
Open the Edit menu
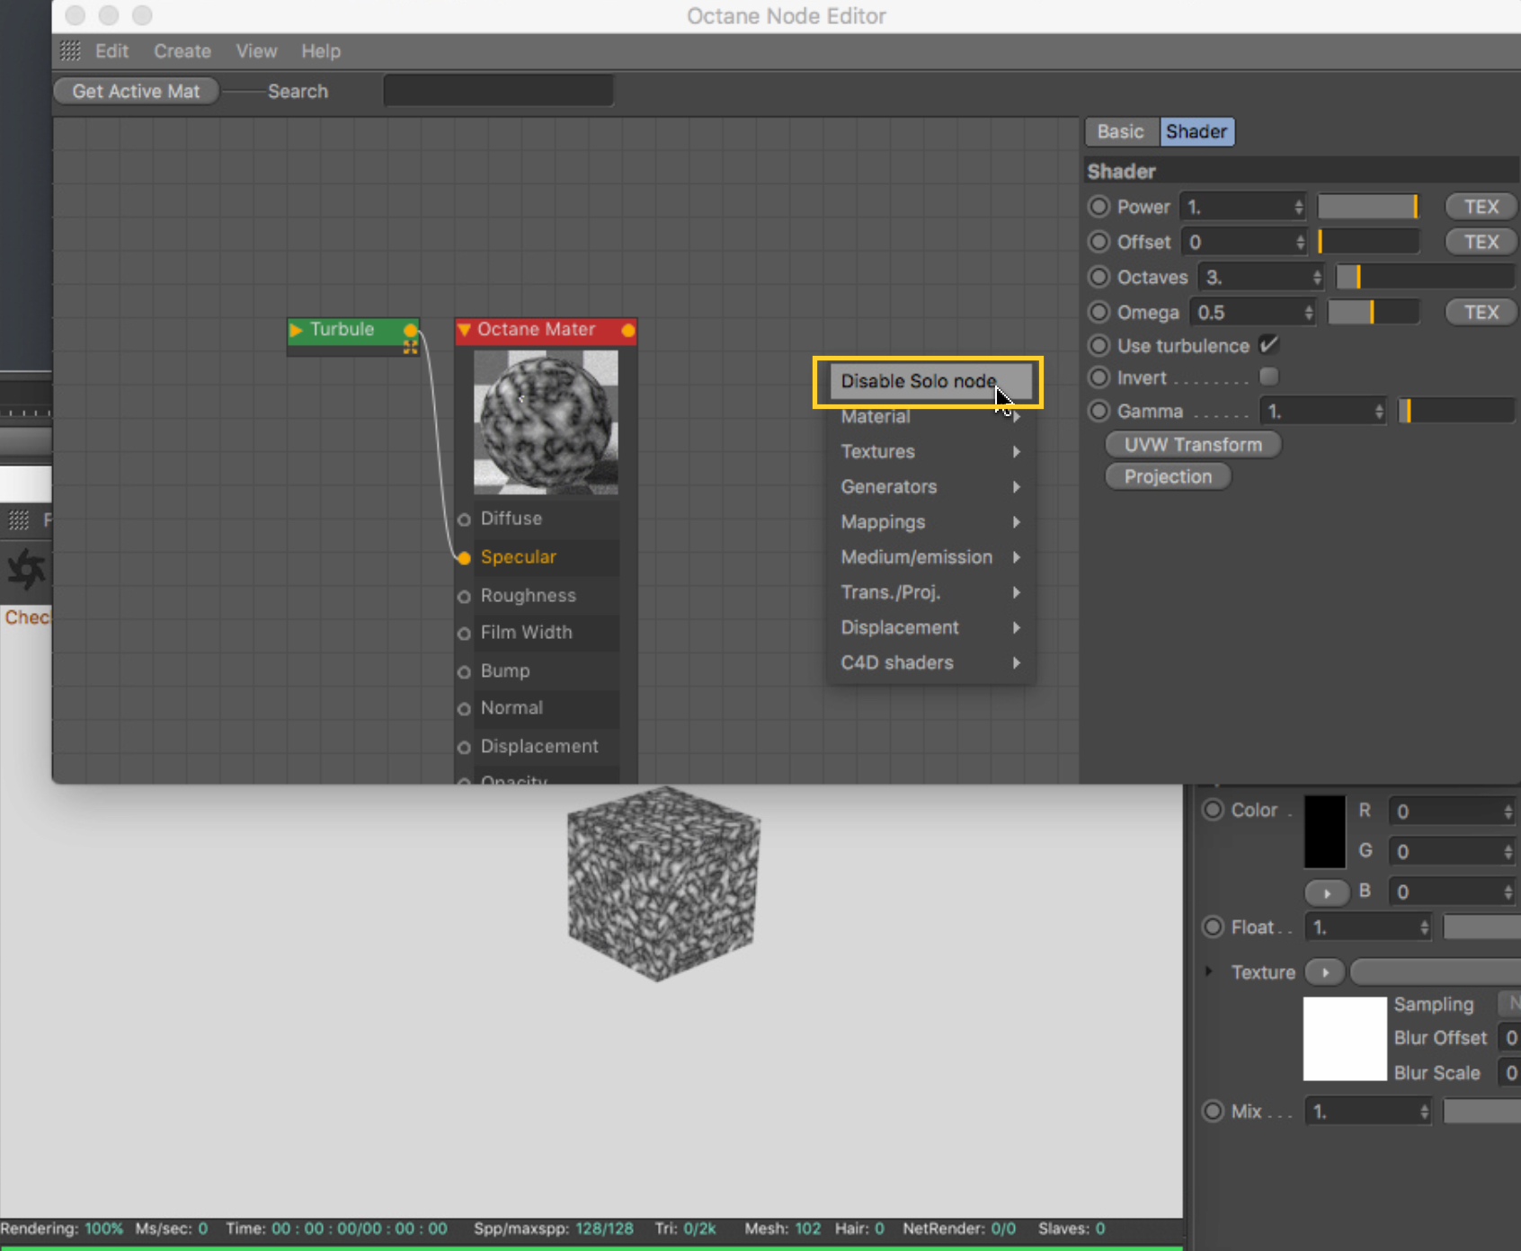[x=111, y=51]
